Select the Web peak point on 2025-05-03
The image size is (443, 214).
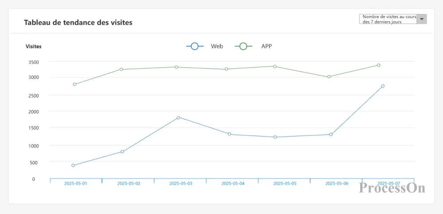point(178,117)
